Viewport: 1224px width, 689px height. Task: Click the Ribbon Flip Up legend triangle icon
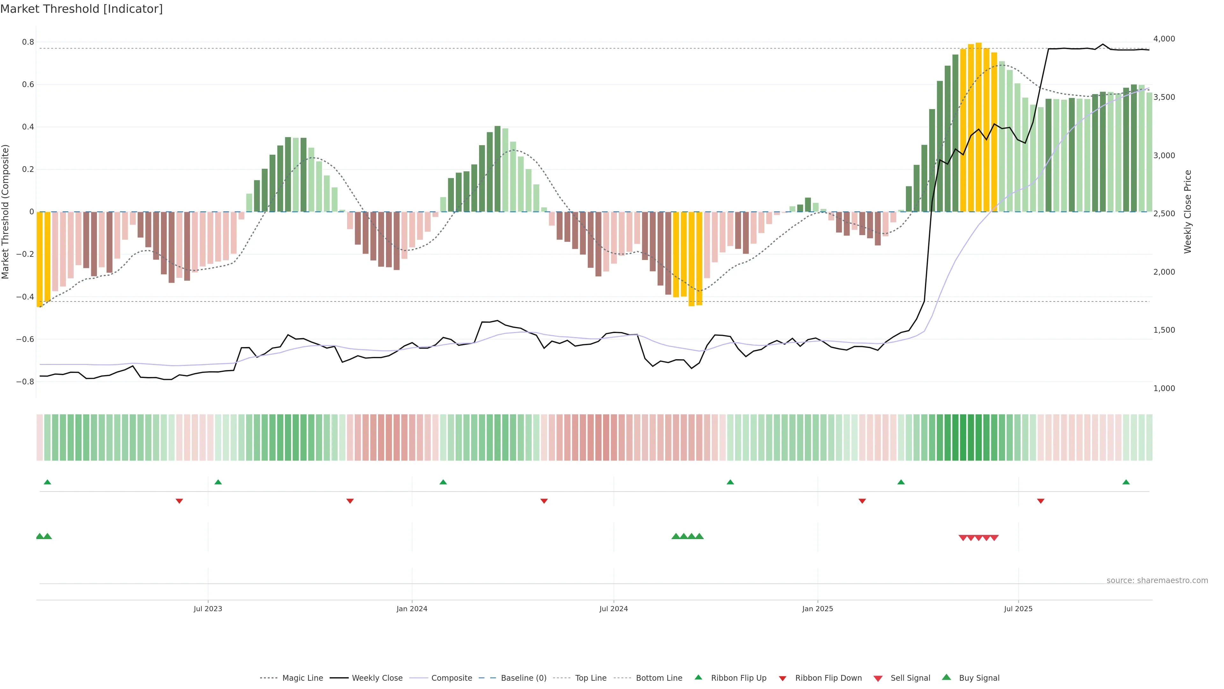pos(698,678)
